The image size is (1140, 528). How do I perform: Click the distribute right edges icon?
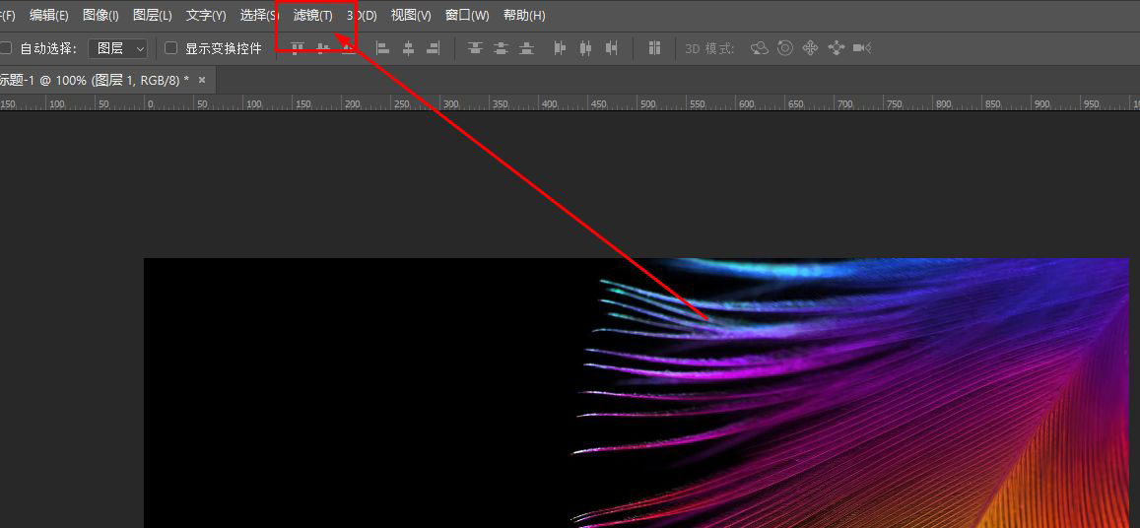pos(612,48)
